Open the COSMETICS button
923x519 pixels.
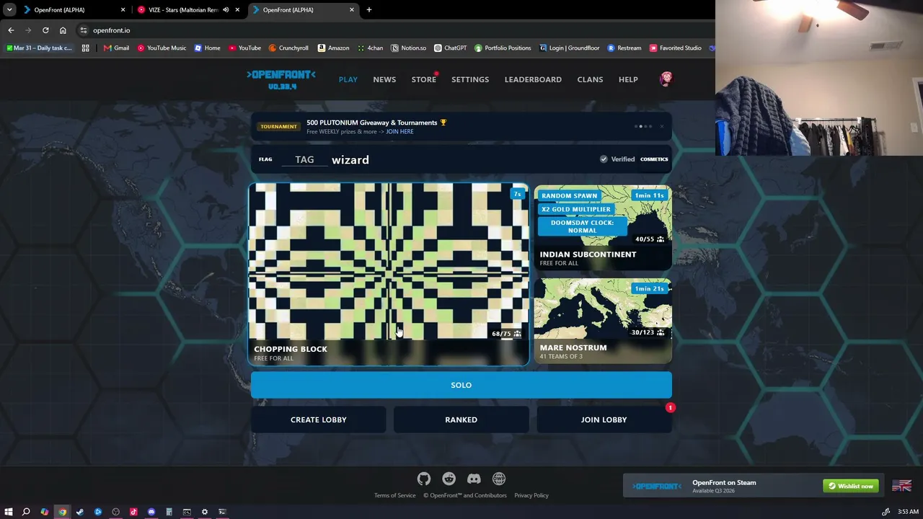654,159
